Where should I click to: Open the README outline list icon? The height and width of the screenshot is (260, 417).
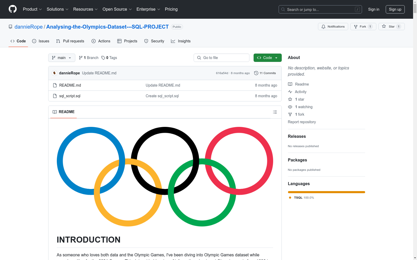[275, 112]
